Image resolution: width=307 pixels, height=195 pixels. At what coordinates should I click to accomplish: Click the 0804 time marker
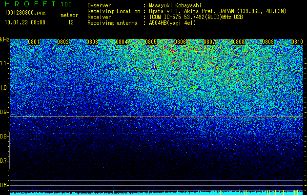click(122, 42)
